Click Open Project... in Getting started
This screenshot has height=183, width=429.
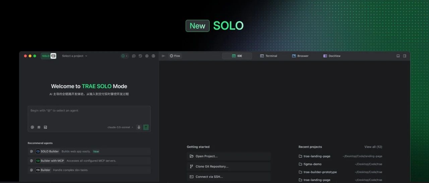click(x=229, y=156)
